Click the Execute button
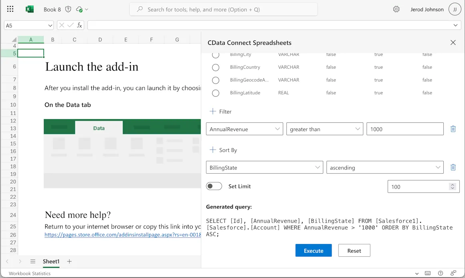The image size is (465, 278). pyautogui.click(x=313, y=250)
